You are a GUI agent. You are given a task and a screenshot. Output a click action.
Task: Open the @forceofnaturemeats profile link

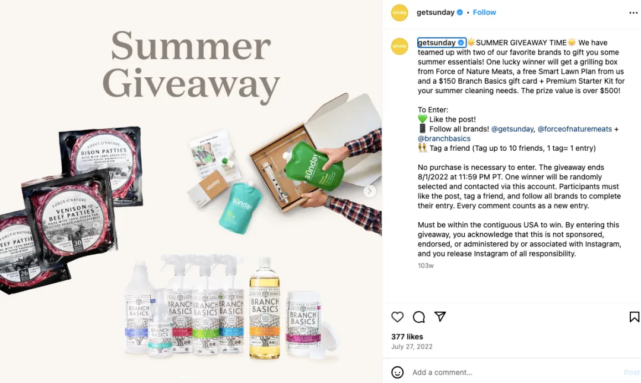click(575, 129)
